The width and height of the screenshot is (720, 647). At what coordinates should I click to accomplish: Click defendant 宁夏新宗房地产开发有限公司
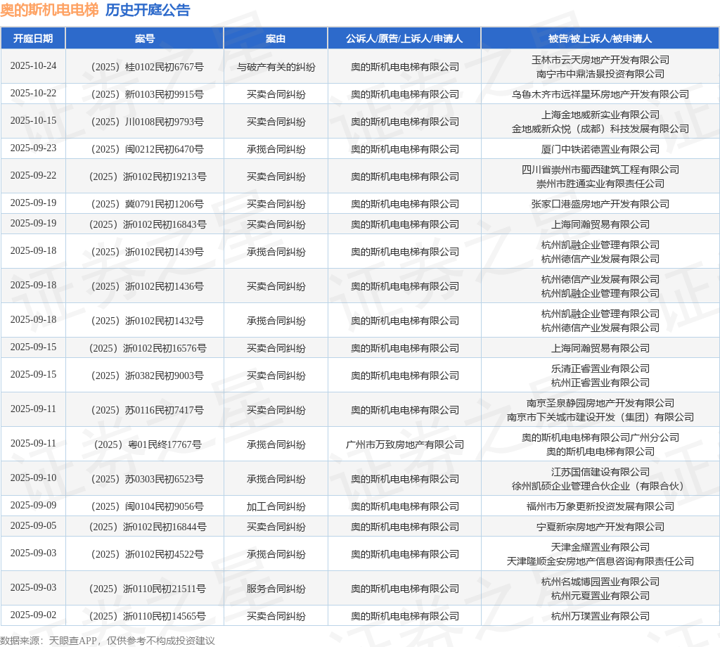coord(600,527)
